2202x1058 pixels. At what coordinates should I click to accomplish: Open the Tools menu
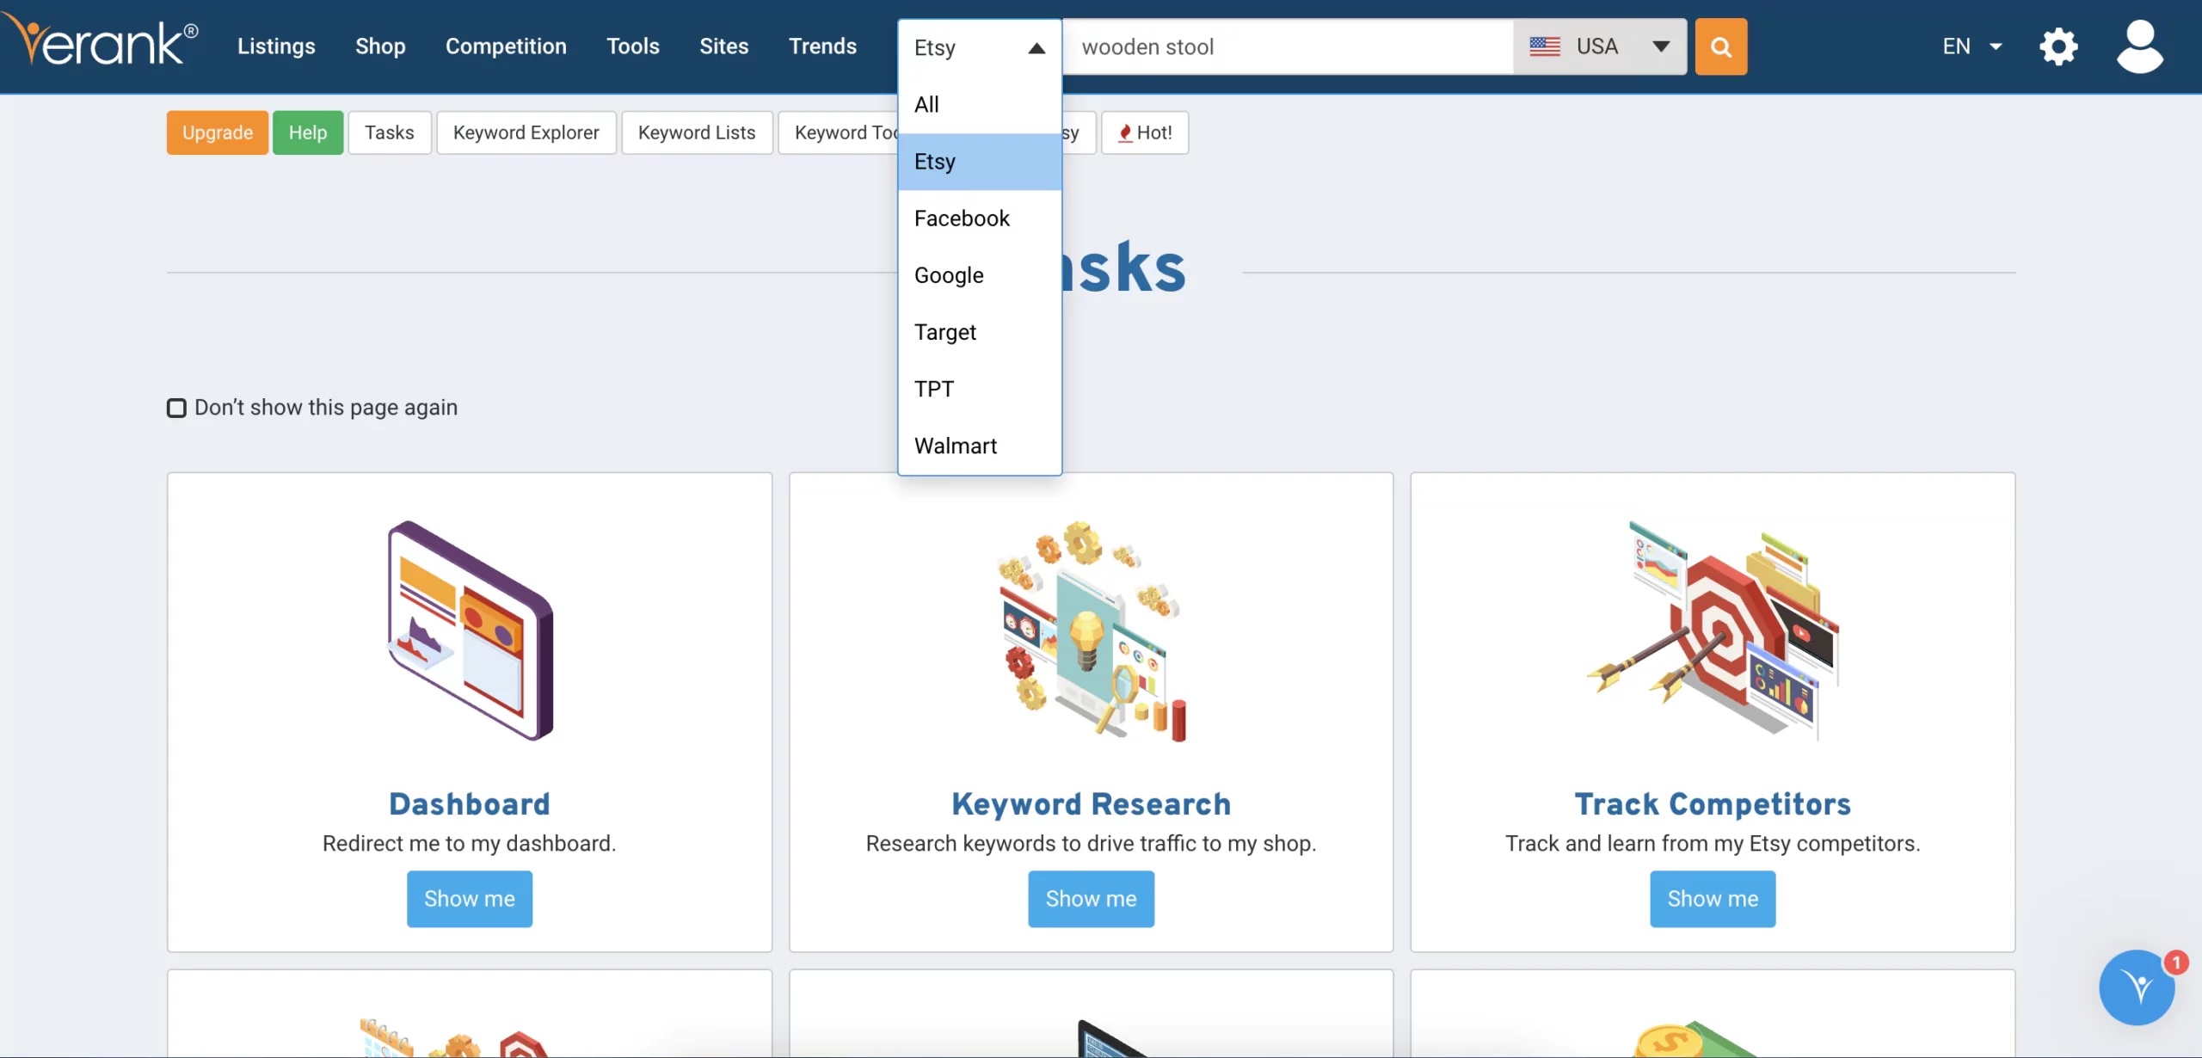tap(633, 46)
